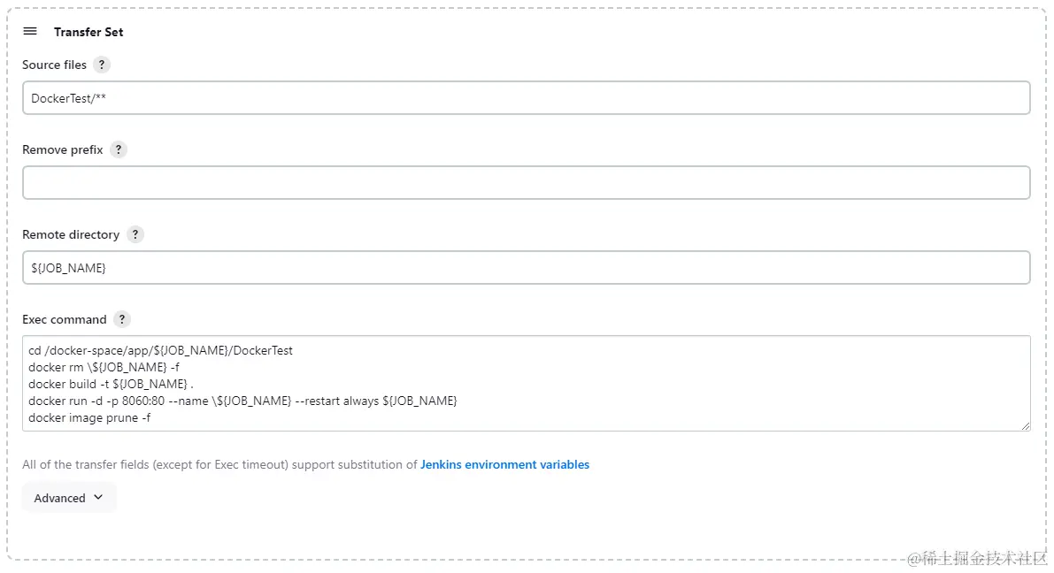Click the Source files label

(x=54, y=65)
